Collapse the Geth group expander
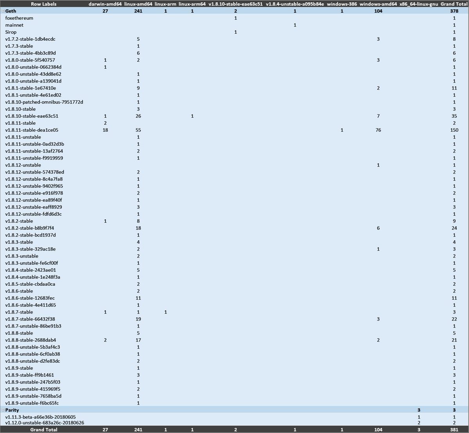Viewport: 469px width, 433px height. 3,11
